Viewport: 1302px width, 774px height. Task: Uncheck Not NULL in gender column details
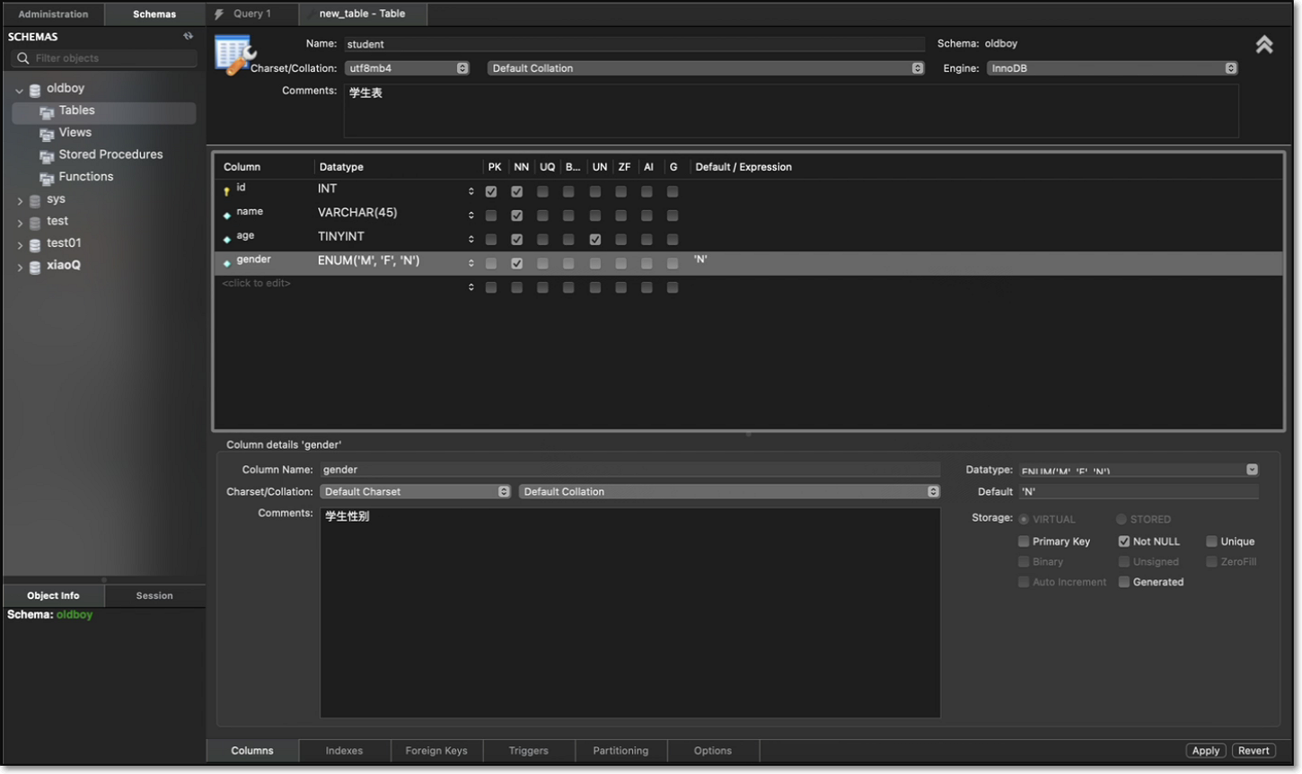click(x=1123, y=541)
